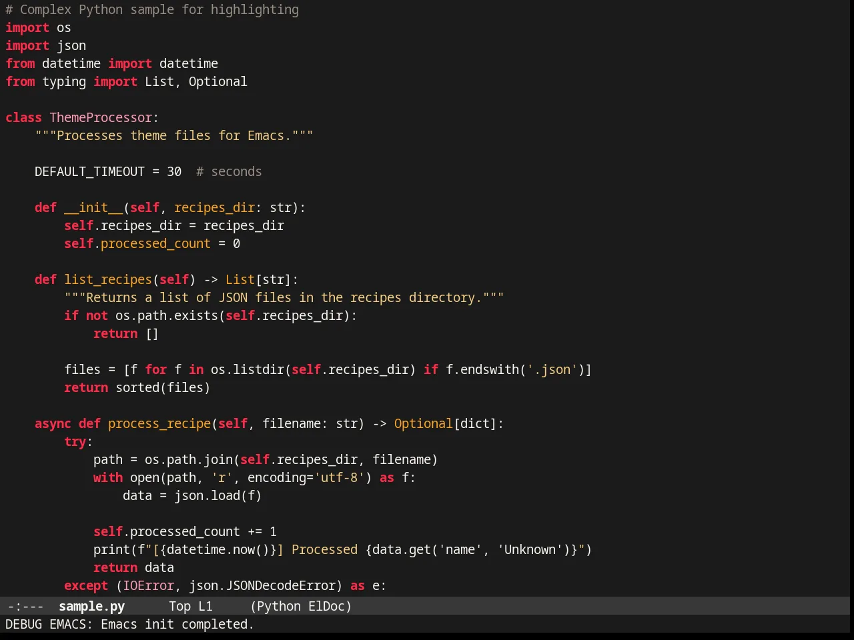Click 'data = json.load(f)' line
Image resolution: width=854 pixels, height=640 pixels.
coord(192,495)
